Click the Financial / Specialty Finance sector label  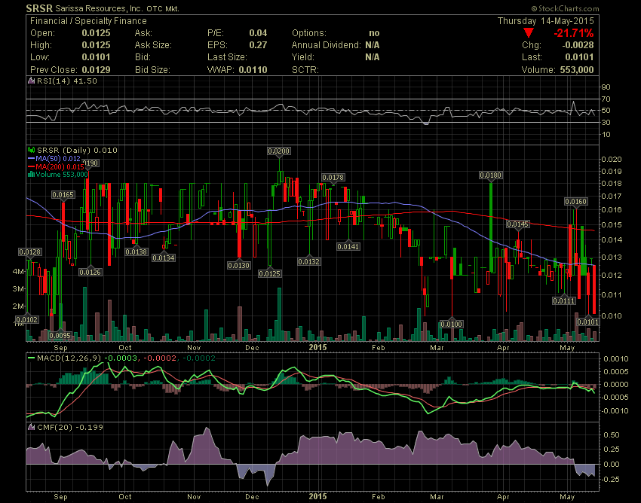[x=88, y=21]
